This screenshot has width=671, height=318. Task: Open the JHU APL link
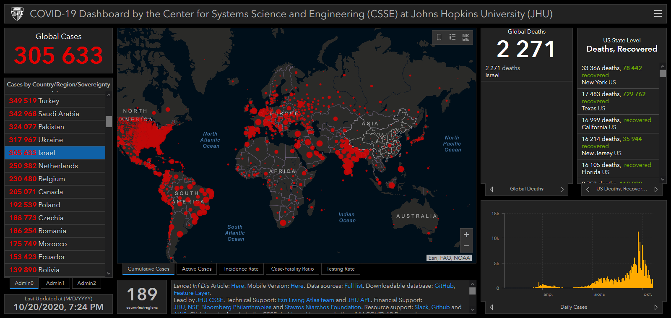click(359, 300)
